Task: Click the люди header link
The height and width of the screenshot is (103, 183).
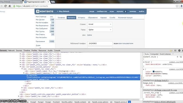Action: [91, 11]
